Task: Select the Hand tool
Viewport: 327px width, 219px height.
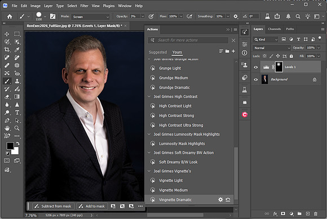Action: (7, 128)
